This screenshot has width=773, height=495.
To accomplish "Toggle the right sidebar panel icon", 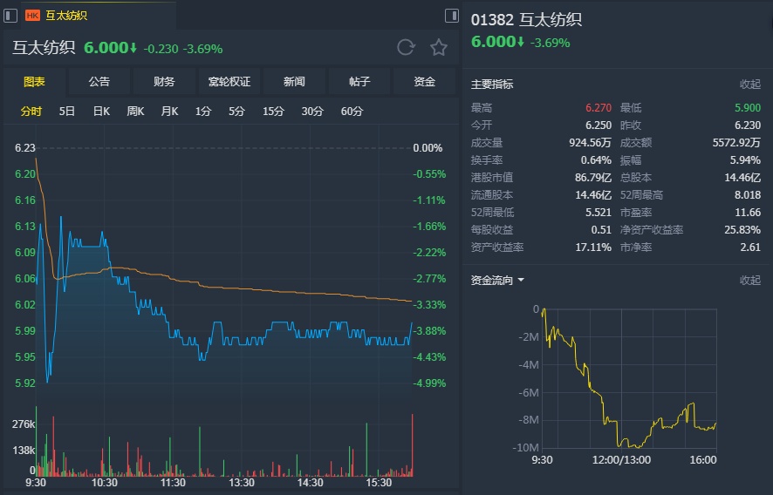I will point(452,15).
